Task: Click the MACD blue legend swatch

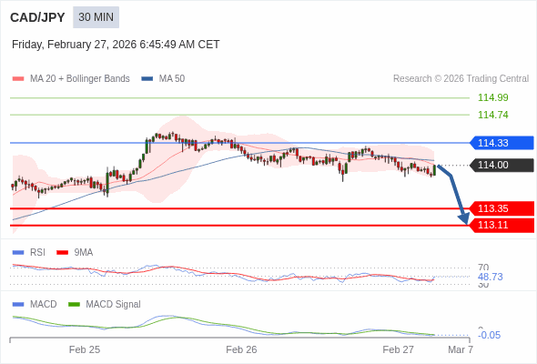Action: coord(18,305)
